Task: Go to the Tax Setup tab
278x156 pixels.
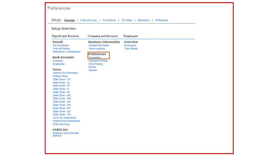Action: tap(127, 20)
